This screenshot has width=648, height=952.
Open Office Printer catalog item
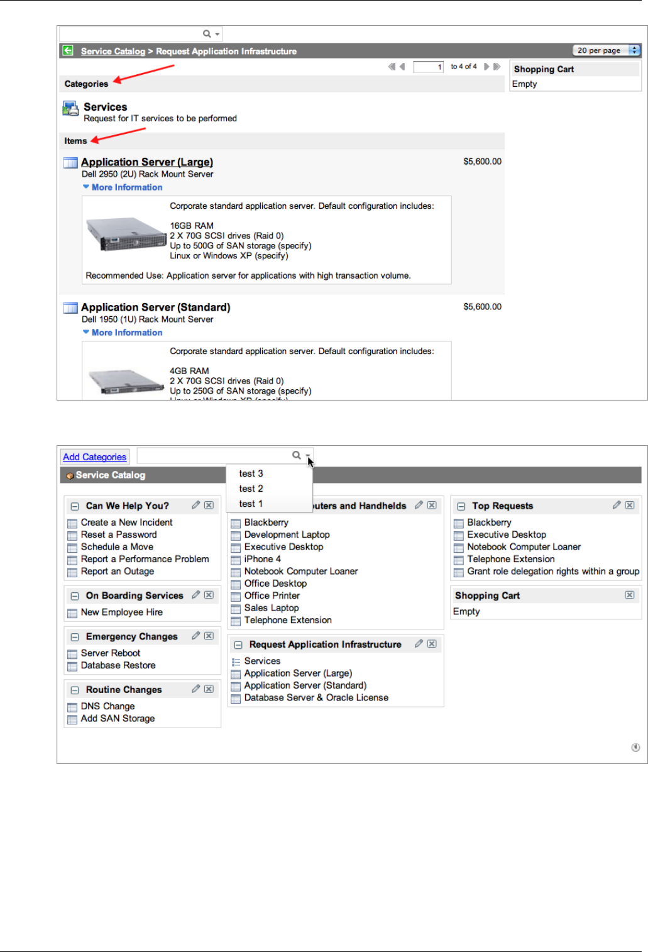(272, 595)
